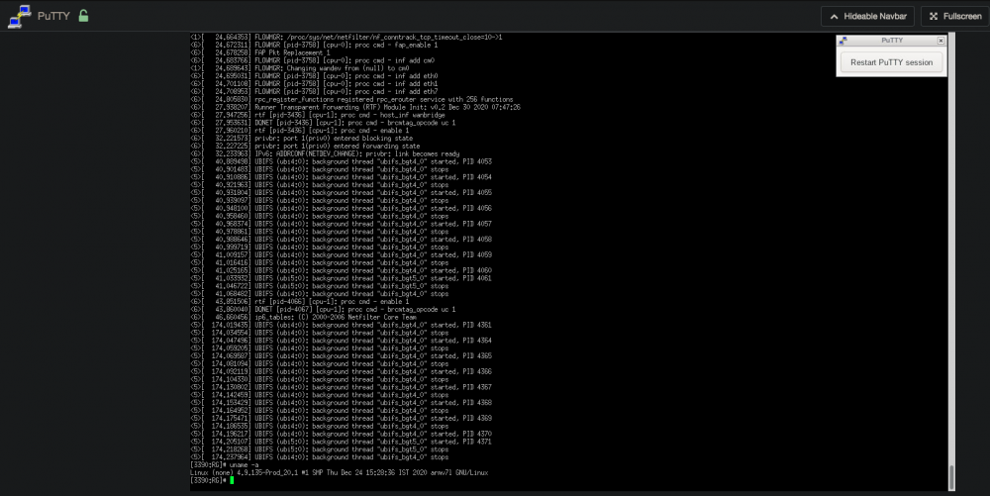The image size is (990, 496).
Task: Click the 'Linux (none) 4.9.135-Prod_20.1' output line
Action: (x=339, y=472)
